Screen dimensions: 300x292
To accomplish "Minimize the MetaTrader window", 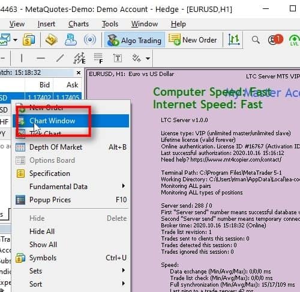I will [x=265, y=8].
